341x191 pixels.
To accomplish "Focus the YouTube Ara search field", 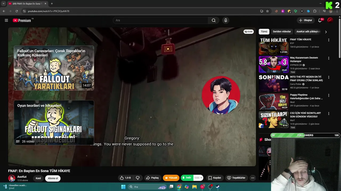I will coord(161,20).
